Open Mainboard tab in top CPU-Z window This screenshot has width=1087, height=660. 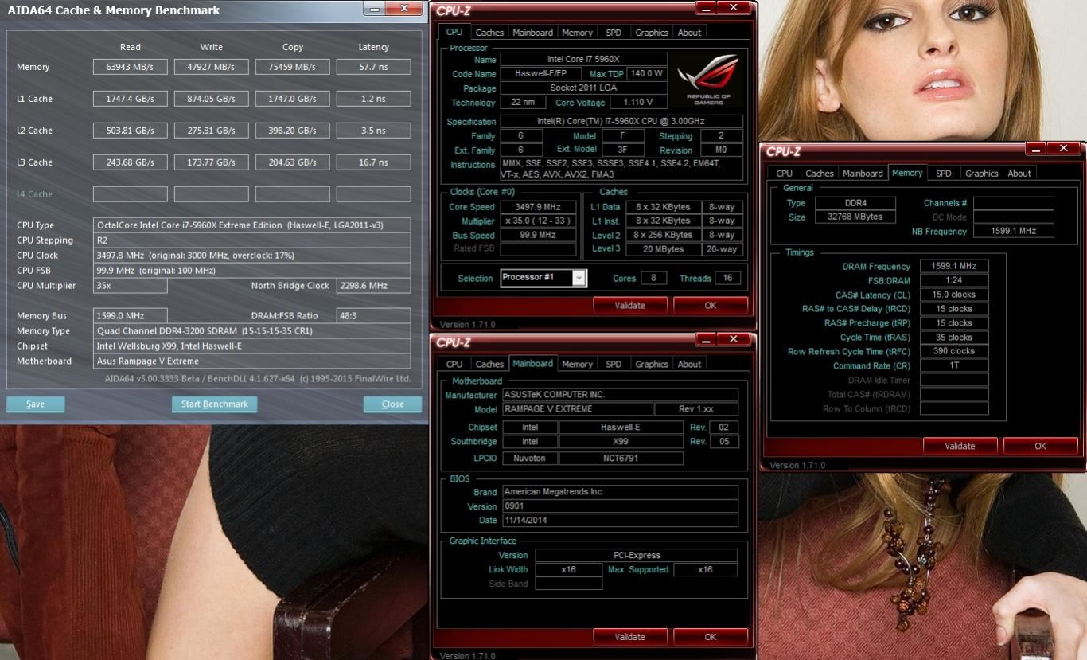tap(532, 33)
